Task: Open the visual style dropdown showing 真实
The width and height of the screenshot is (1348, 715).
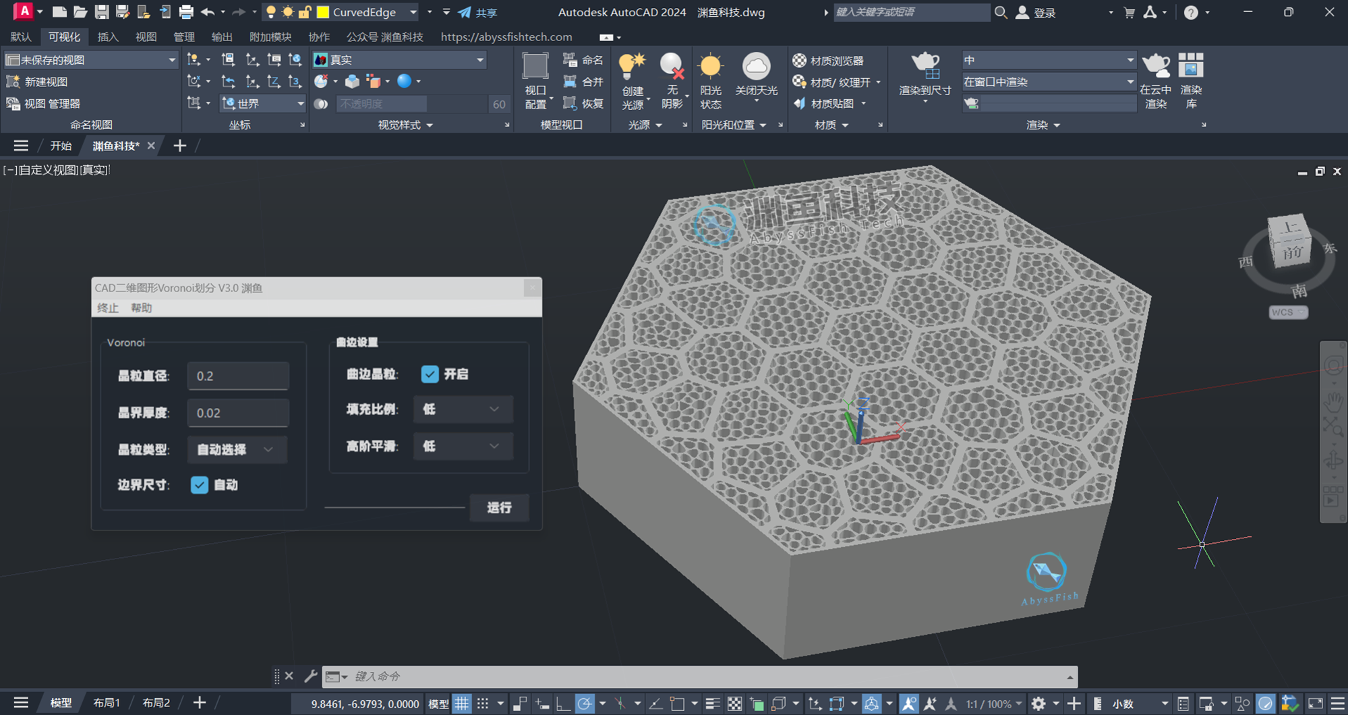Action: [399, 60]
